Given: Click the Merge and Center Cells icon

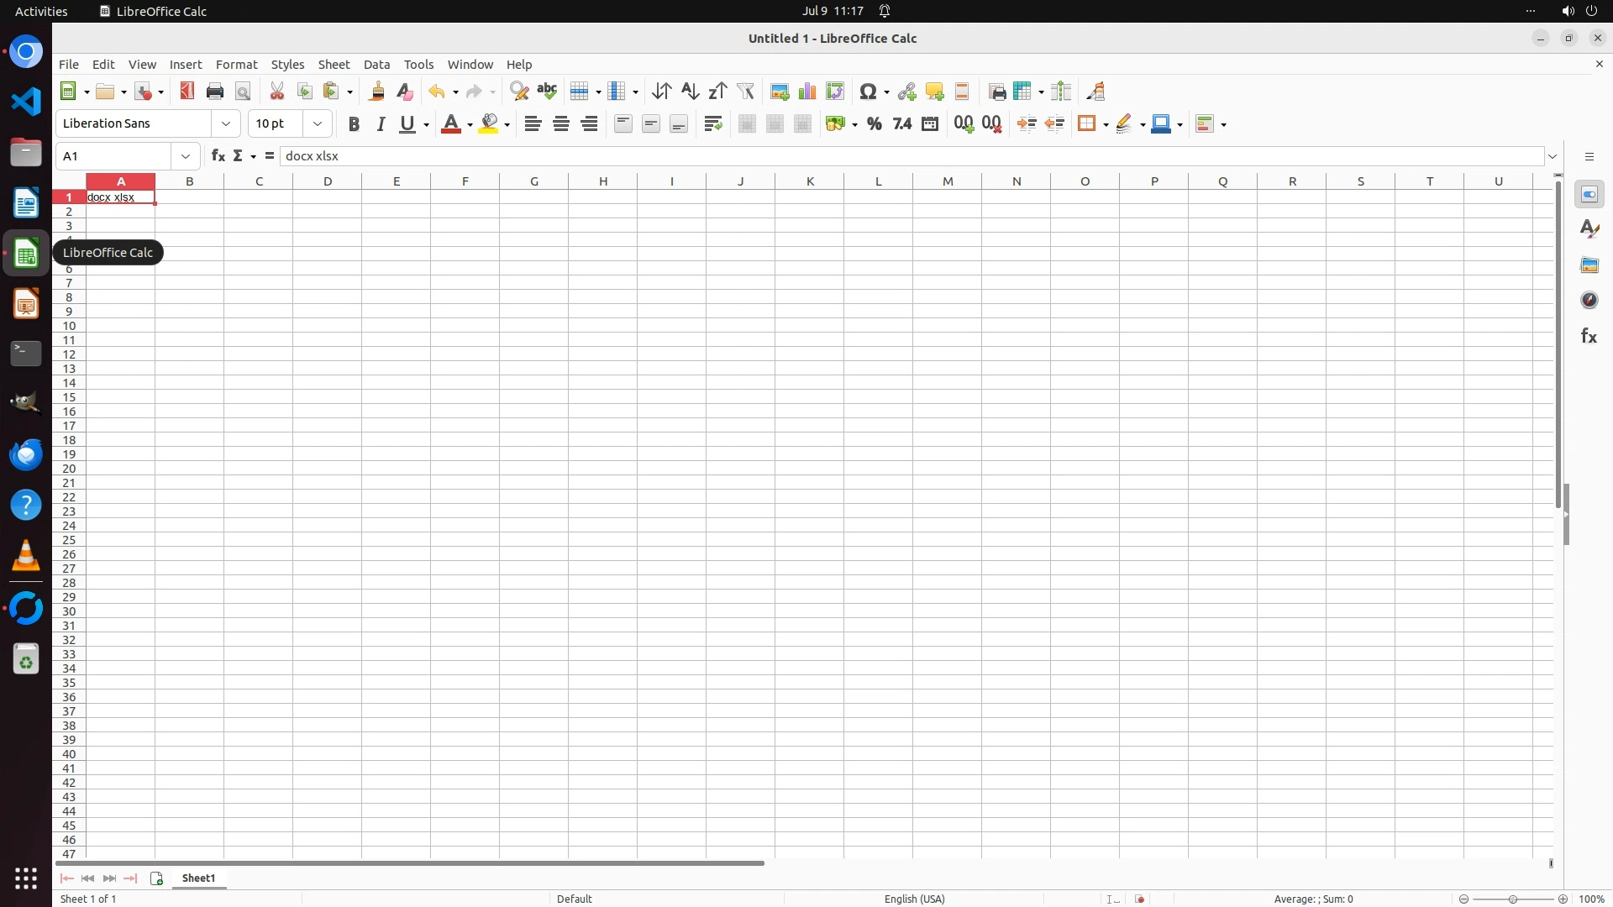Looking at the screenshot, I should coord(747,124).
